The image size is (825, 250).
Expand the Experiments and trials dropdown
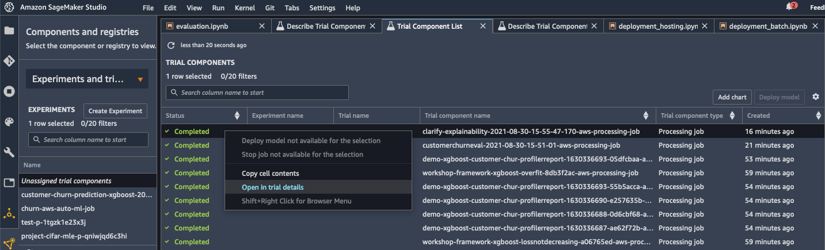pyautogui.click(x=87, y=79)
